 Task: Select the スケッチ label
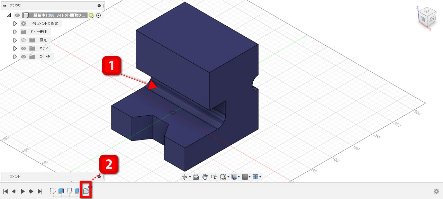(45, 57)
